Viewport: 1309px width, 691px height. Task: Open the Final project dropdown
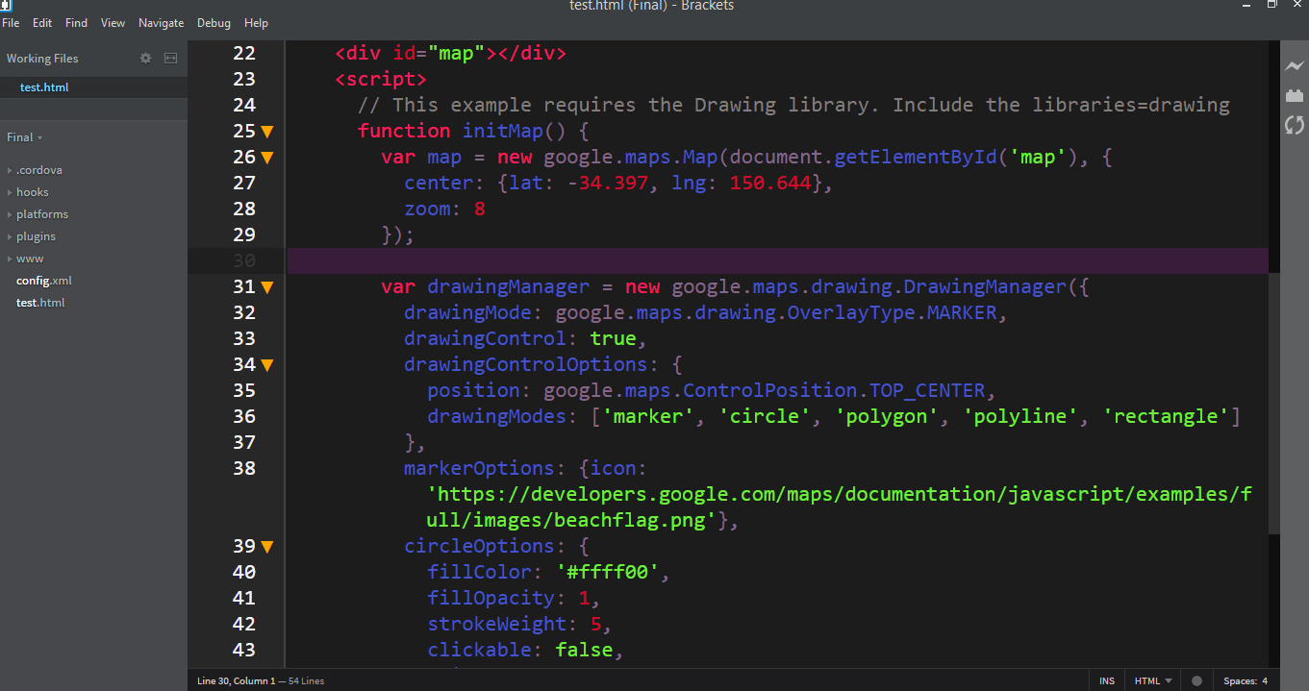tap(24, 137)
